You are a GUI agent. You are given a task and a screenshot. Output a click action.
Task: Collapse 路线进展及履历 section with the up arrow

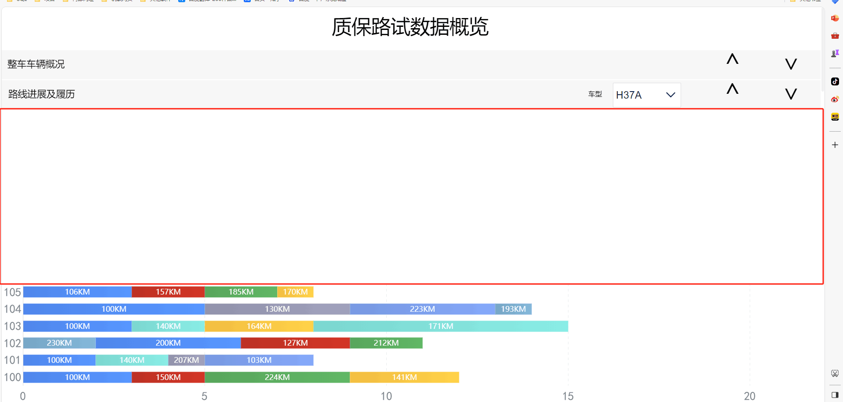pos(732,89)
